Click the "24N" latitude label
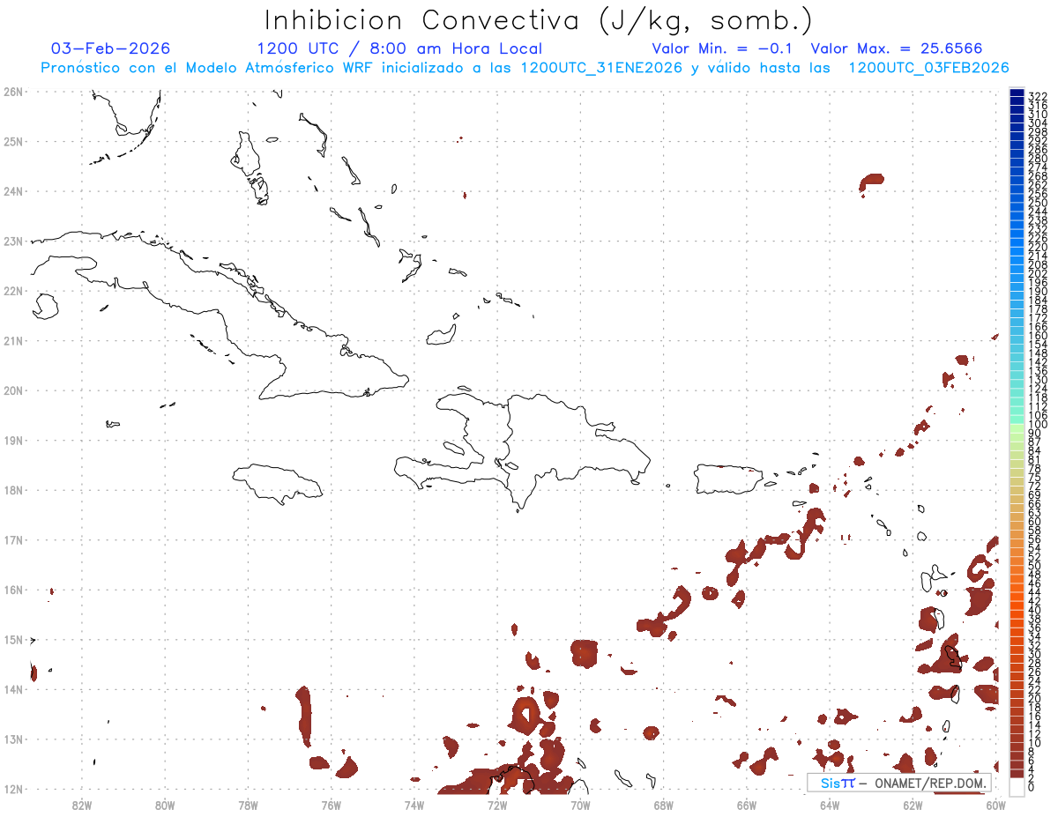 tap(12, 190)
